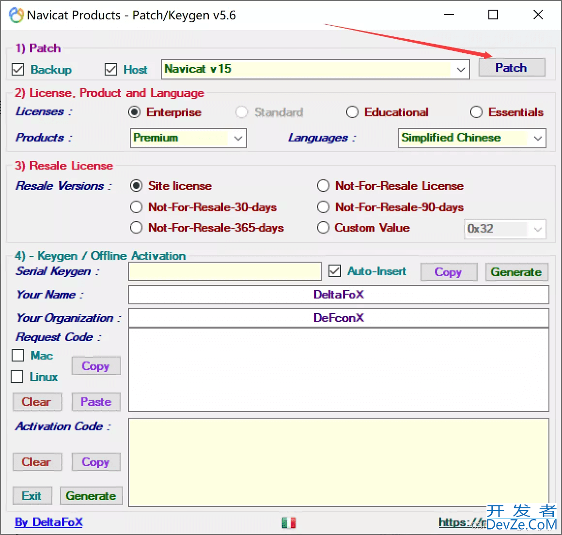This screenshot has width=562, height=535.
Task: Select the Custom Value radio button
Action: pyautogui.click(x=323, y=227)
